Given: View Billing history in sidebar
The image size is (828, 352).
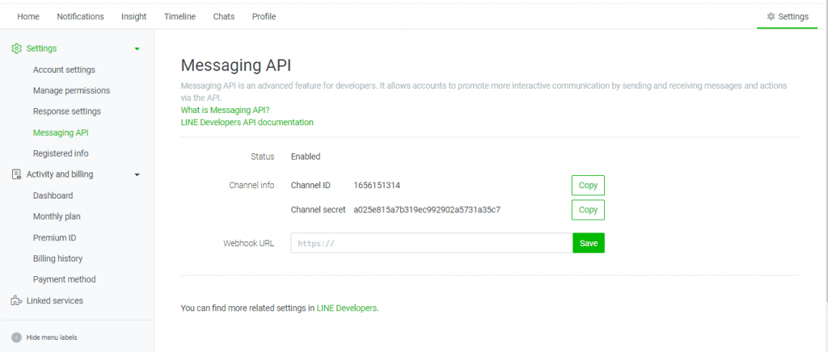Looking at the screenshot, I should [x=57, y=258].
